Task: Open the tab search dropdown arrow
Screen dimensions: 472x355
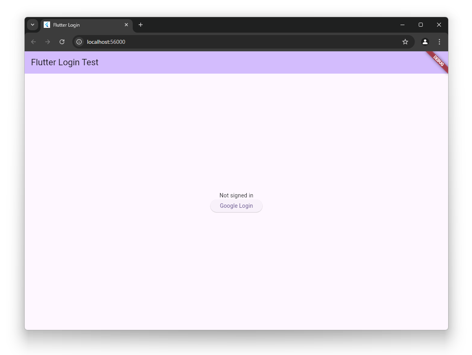Action: (x=33, y=25)
